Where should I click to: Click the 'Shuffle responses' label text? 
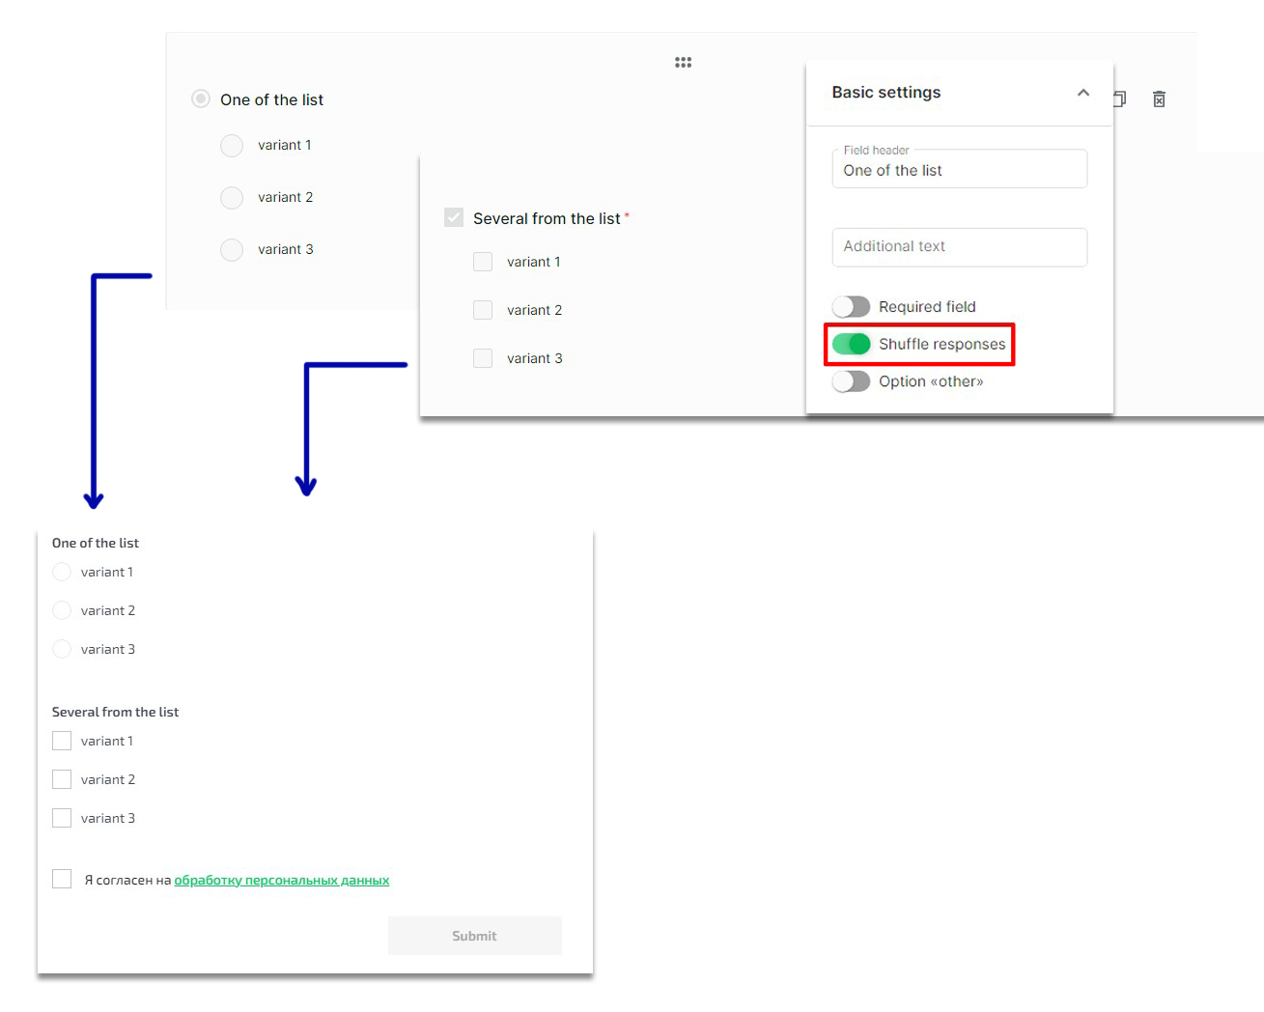click(x=942, y=344)
